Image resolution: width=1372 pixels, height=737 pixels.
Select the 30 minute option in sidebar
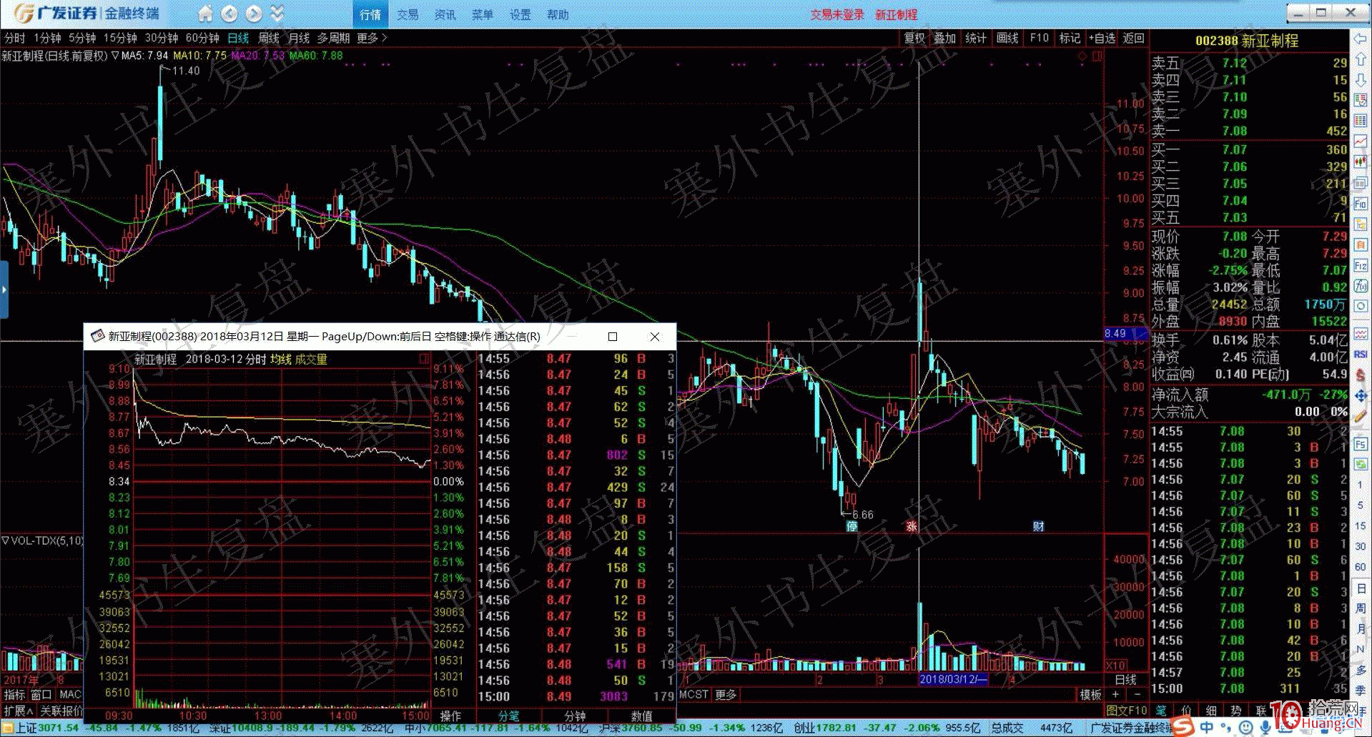tap(1361, 546)
